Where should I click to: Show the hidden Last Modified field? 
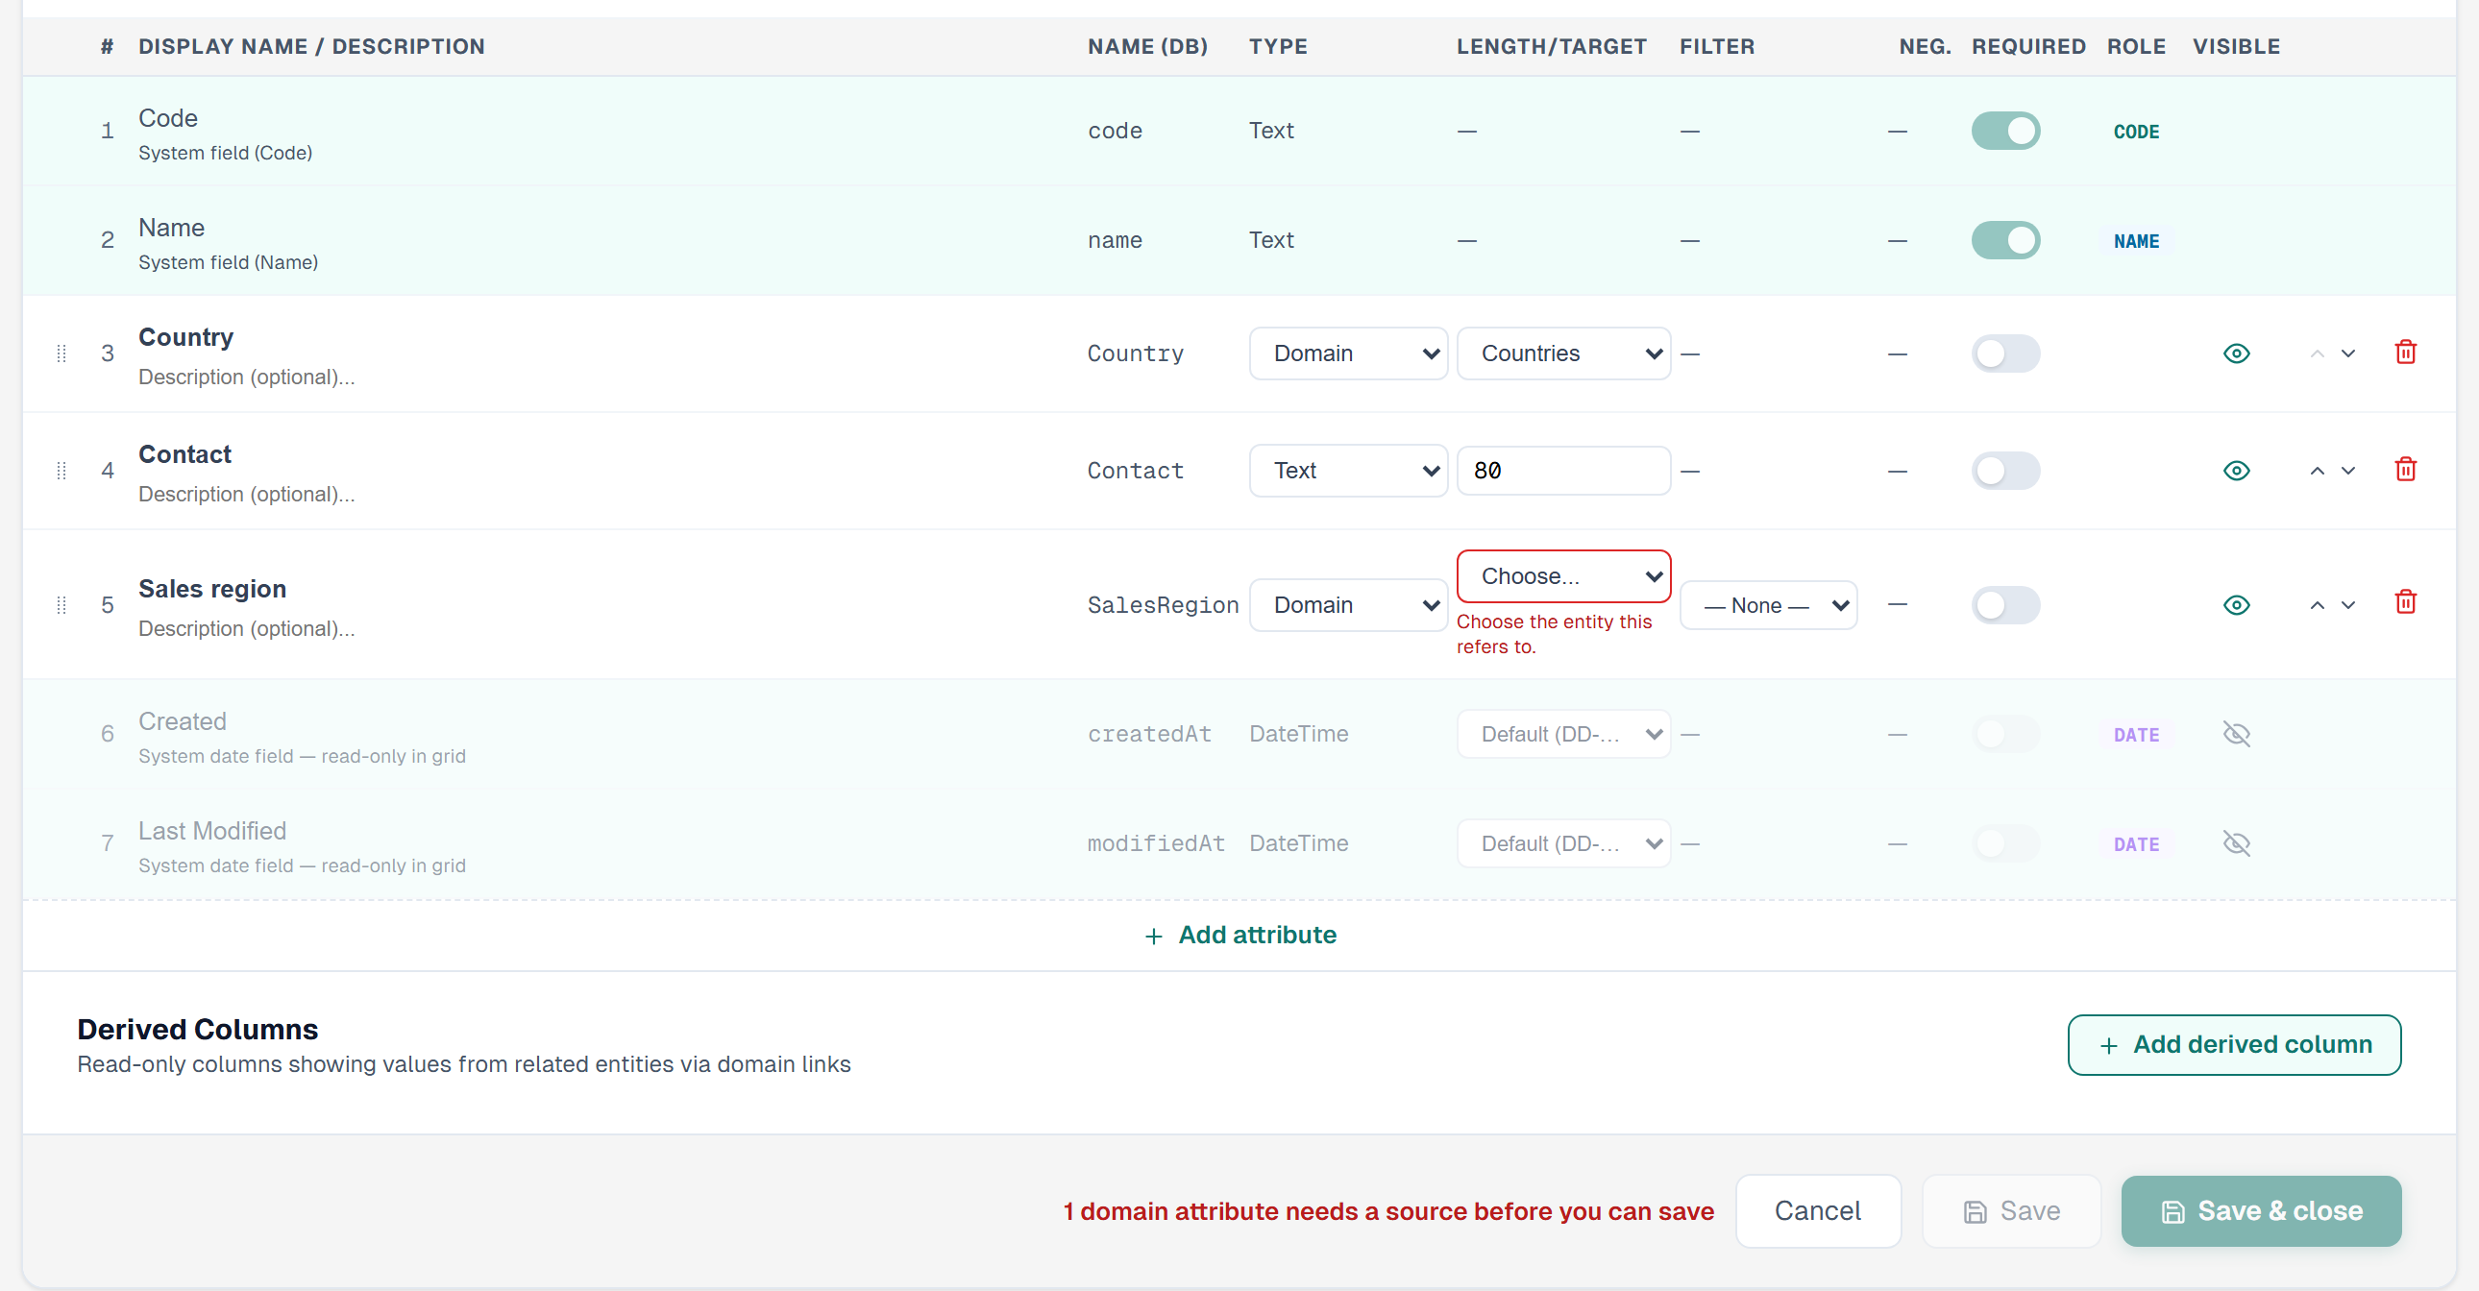(2237, 843)
